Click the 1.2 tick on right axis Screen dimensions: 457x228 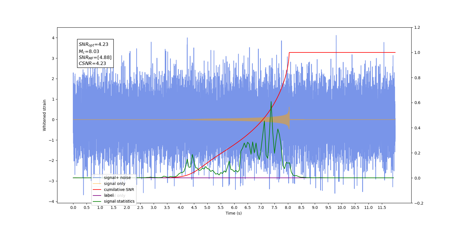(x=417, y=27)
